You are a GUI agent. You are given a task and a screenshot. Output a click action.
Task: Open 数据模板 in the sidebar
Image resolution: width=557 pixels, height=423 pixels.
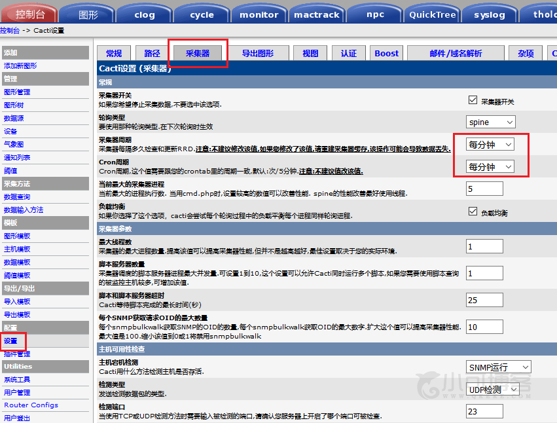[17, 263]
